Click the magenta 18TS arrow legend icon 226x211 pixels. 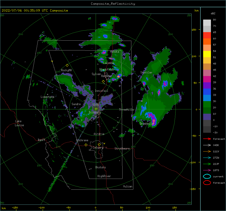(207, 170)
